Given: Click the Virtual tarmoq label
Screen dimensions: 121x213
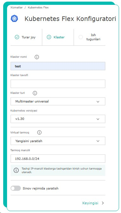Looking at the screenshot, I should 20,133.
